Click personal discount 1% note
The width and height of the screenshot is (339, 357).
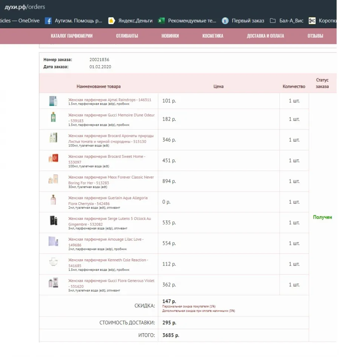pos(189,307)
